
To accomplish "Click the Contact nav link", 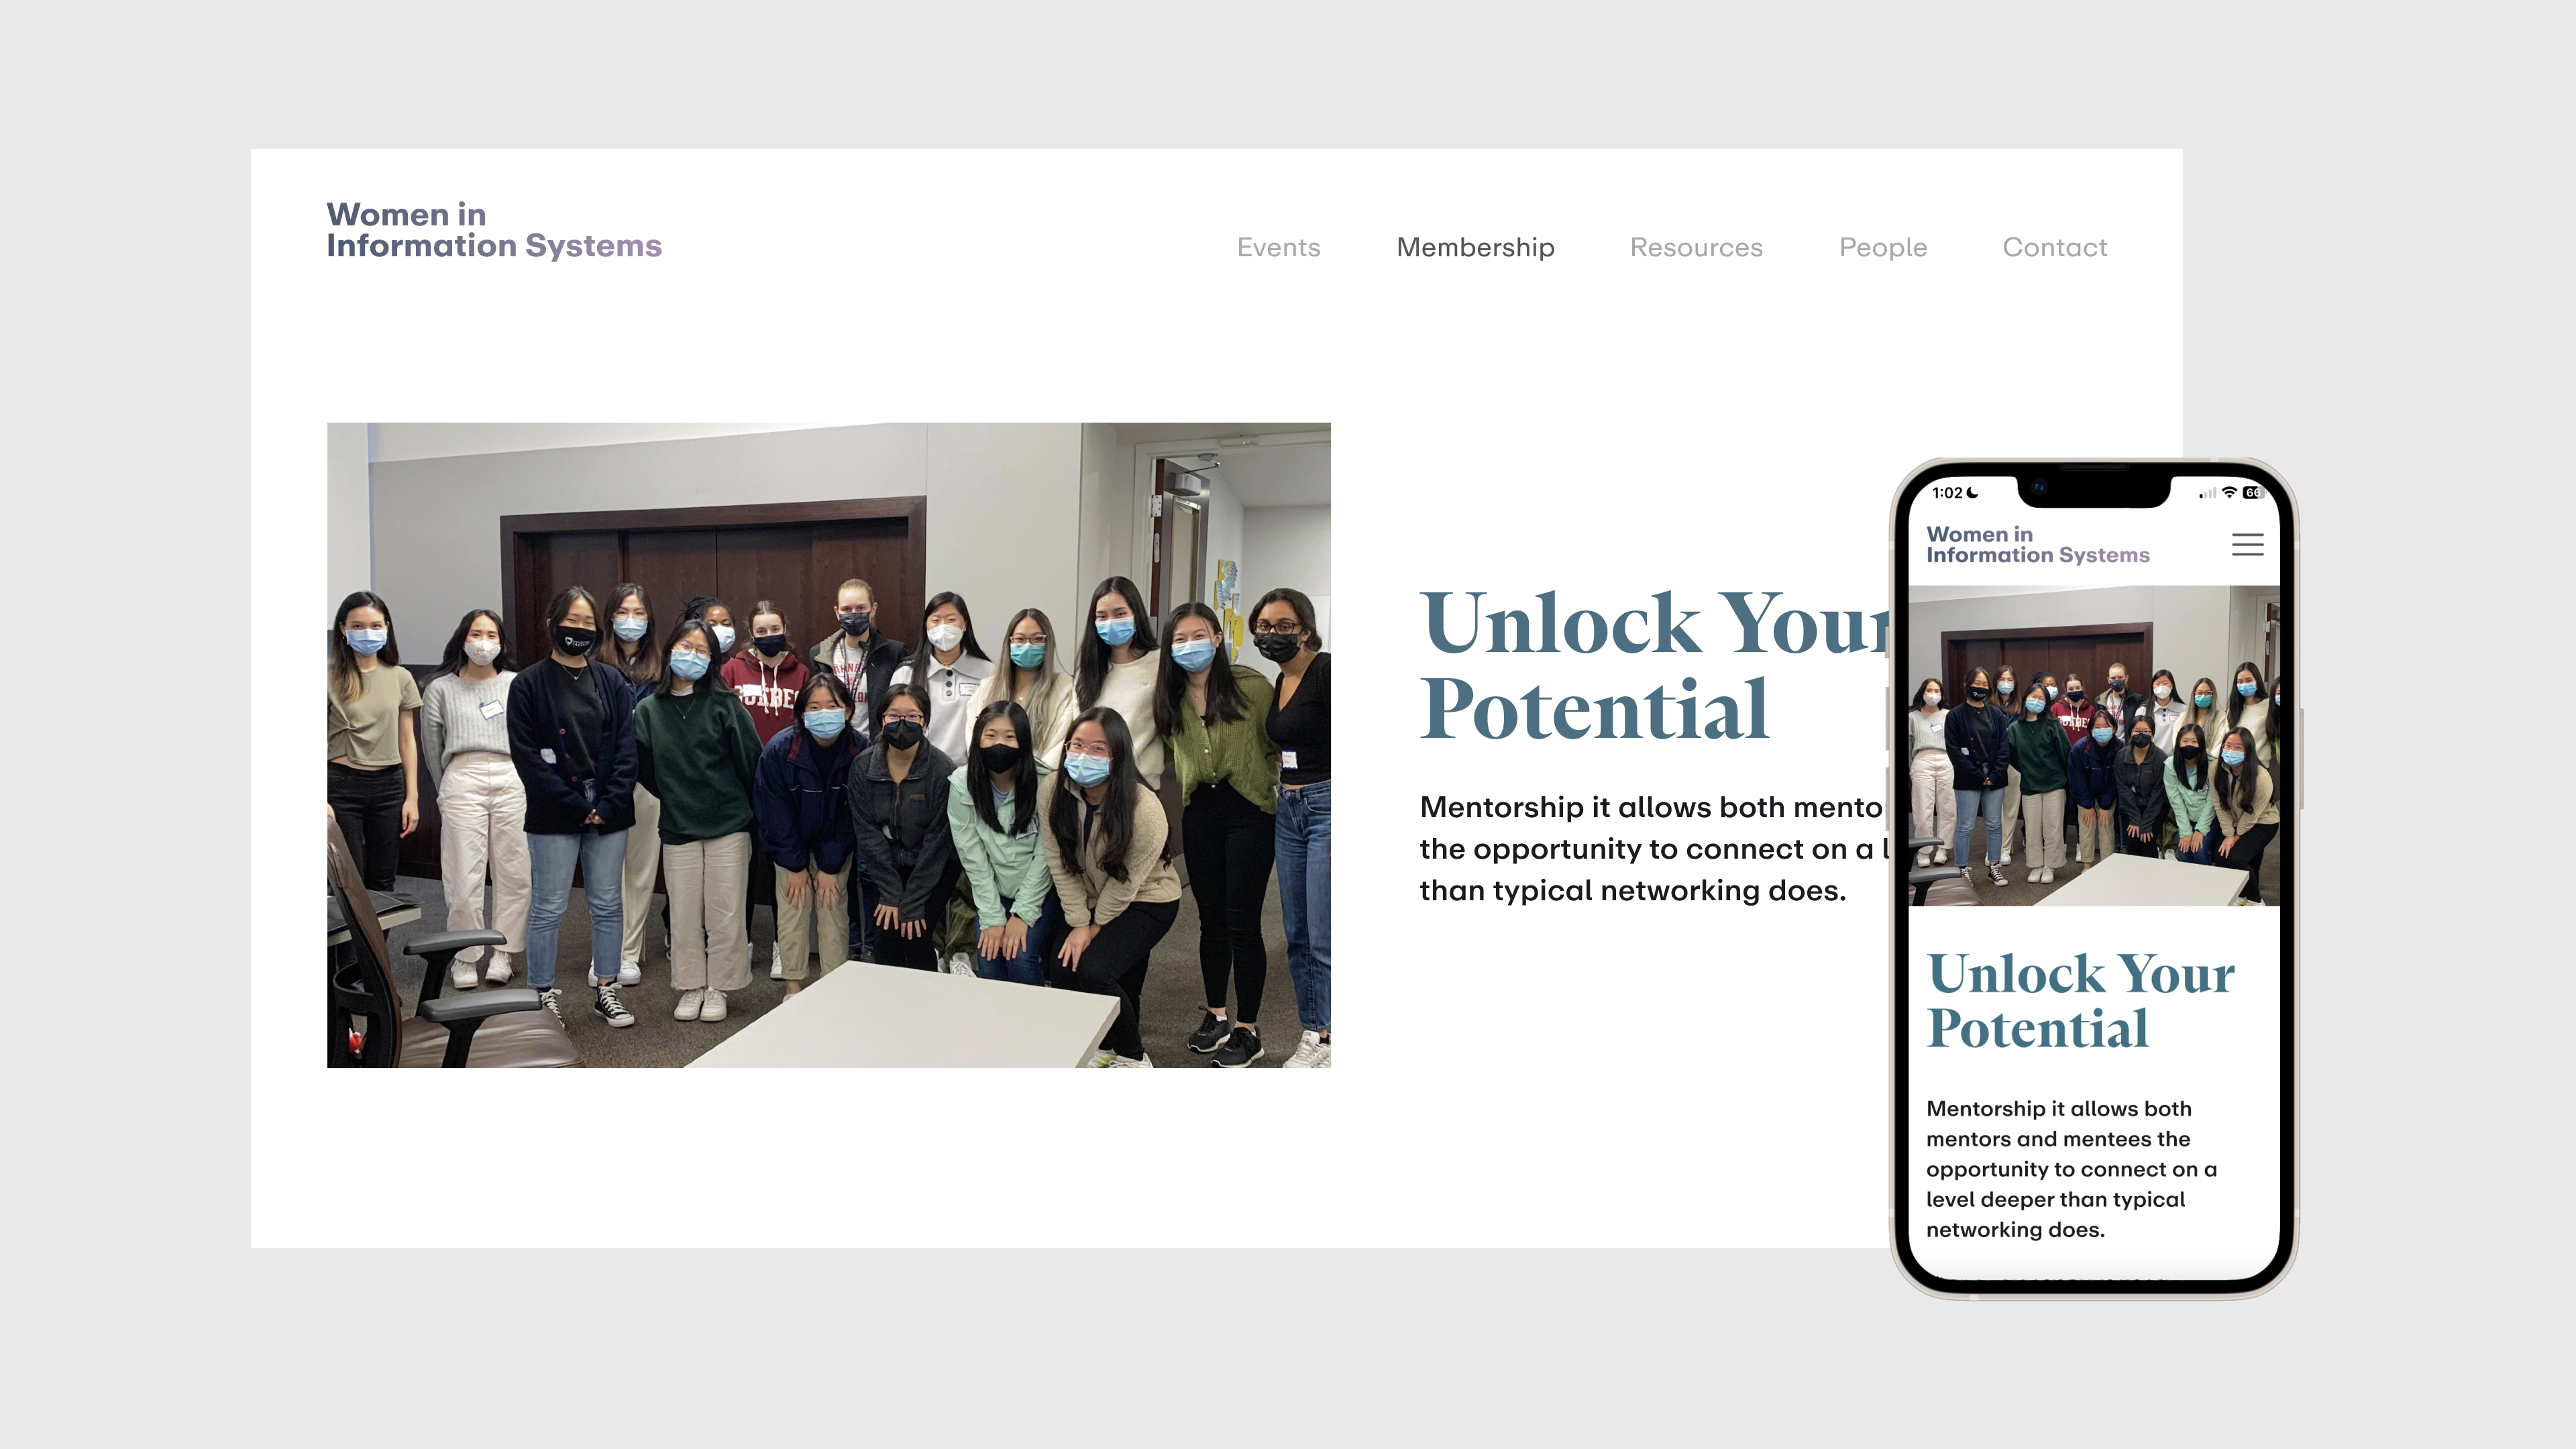I will [2054, 247].
